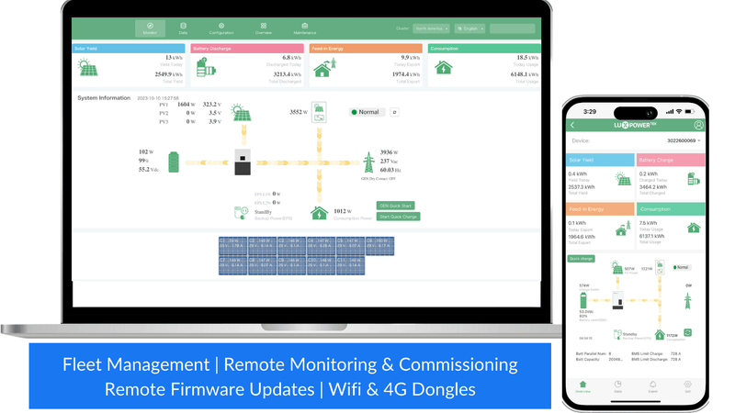Open the Data tab in top navigation
The width and height of the screenshot is (735, 413).
point(183,28)
